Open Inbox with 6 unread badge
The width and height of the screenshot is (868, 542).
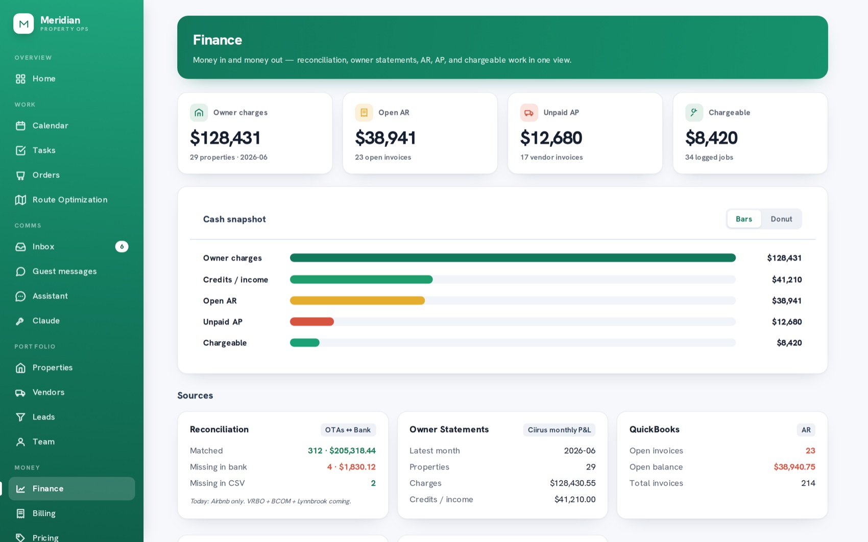71,247
